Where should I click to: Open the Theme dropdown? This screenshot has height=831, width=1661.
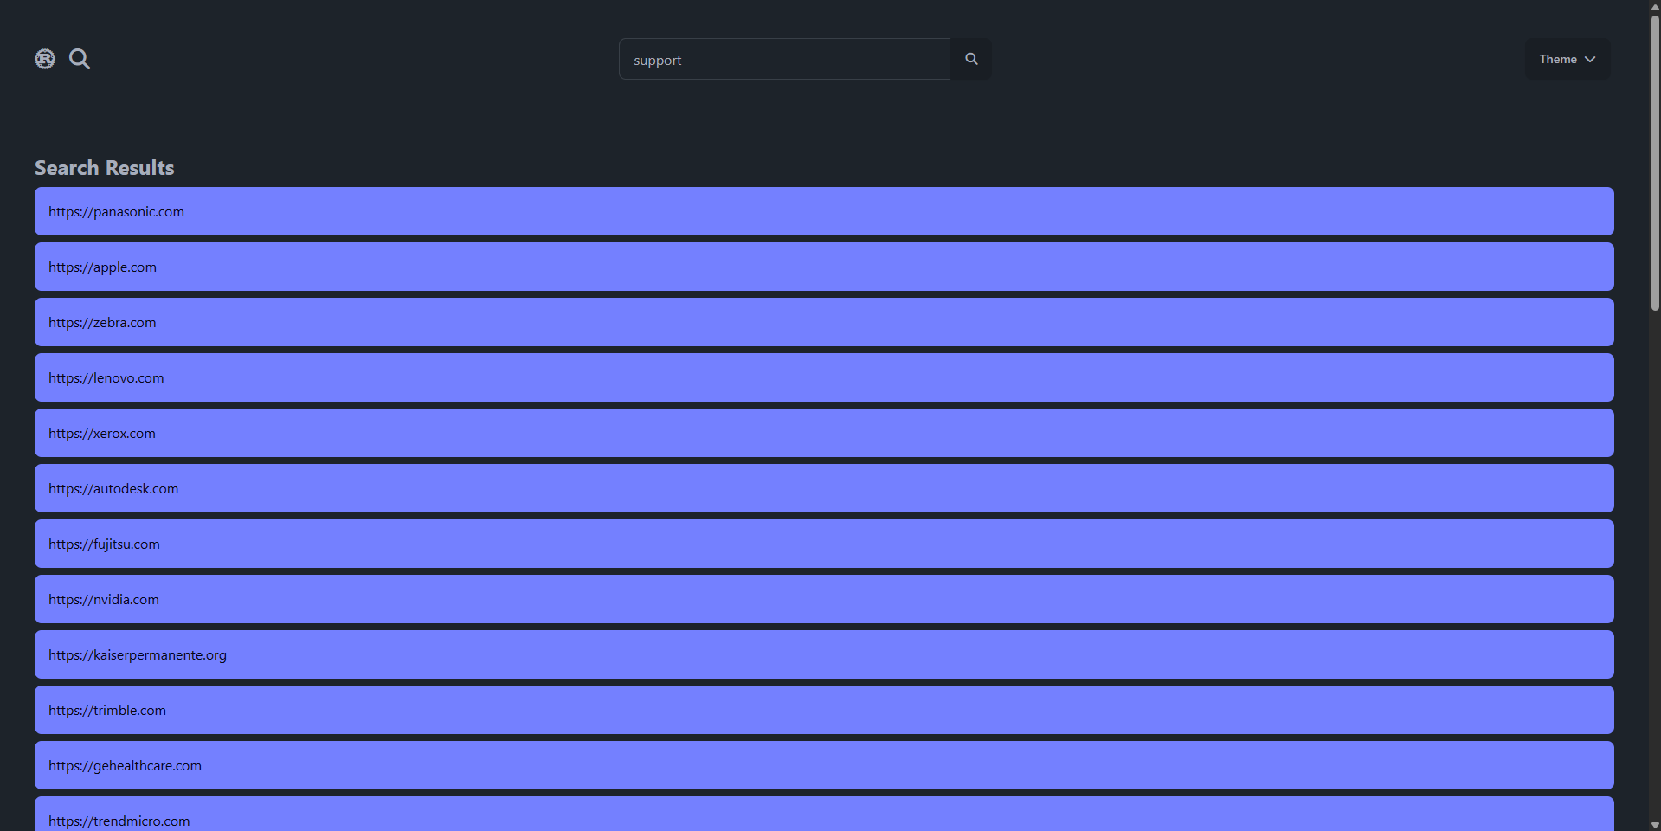pyautogui.click(x=1568, y=59)
